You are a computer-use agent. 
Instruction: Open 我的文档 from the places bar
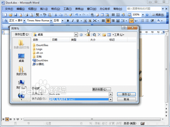tap(21, 71)
